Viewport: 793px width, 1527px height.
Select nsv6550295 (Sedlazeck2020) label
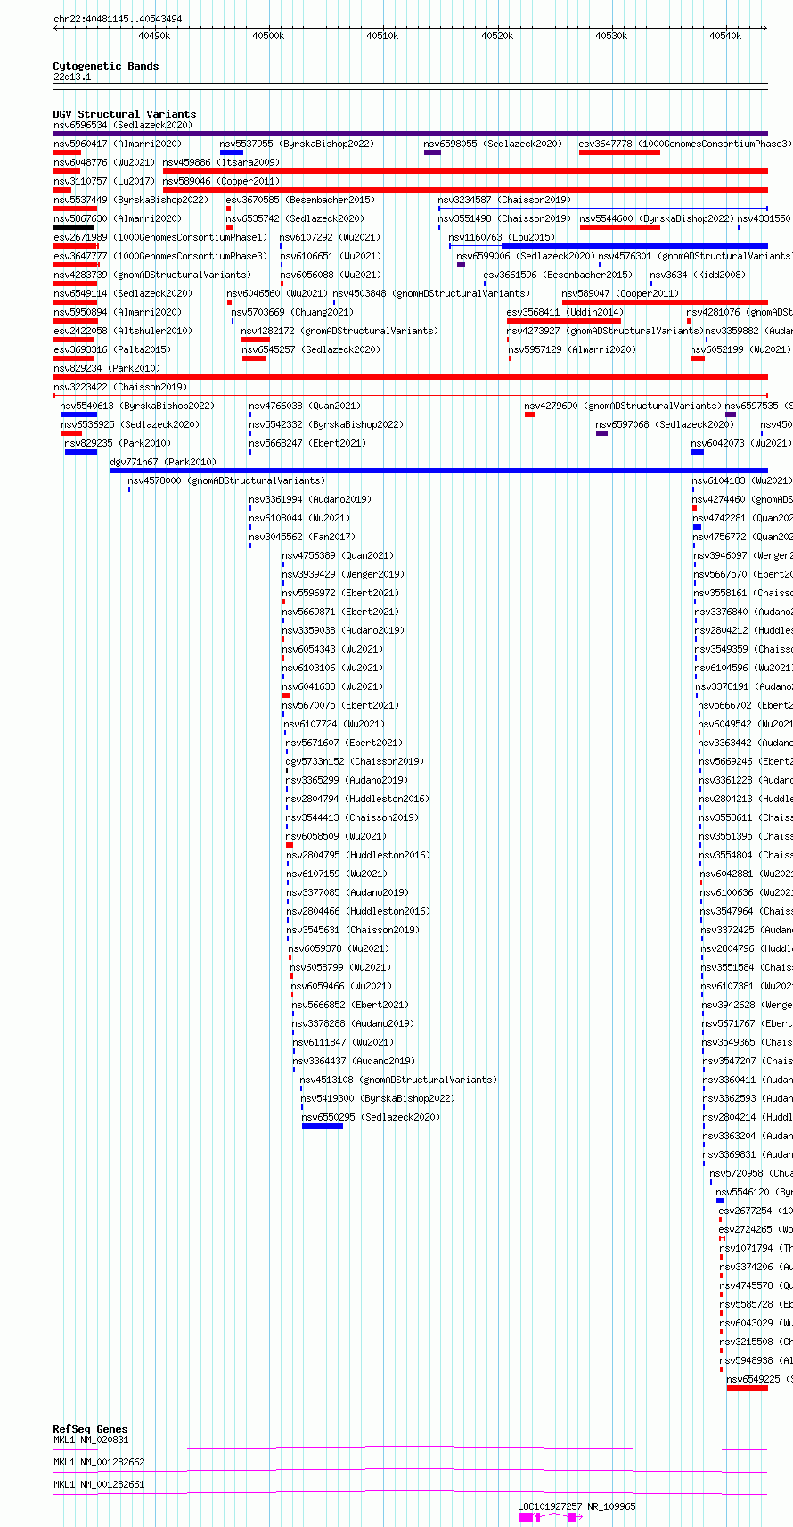click(371, 1117)
